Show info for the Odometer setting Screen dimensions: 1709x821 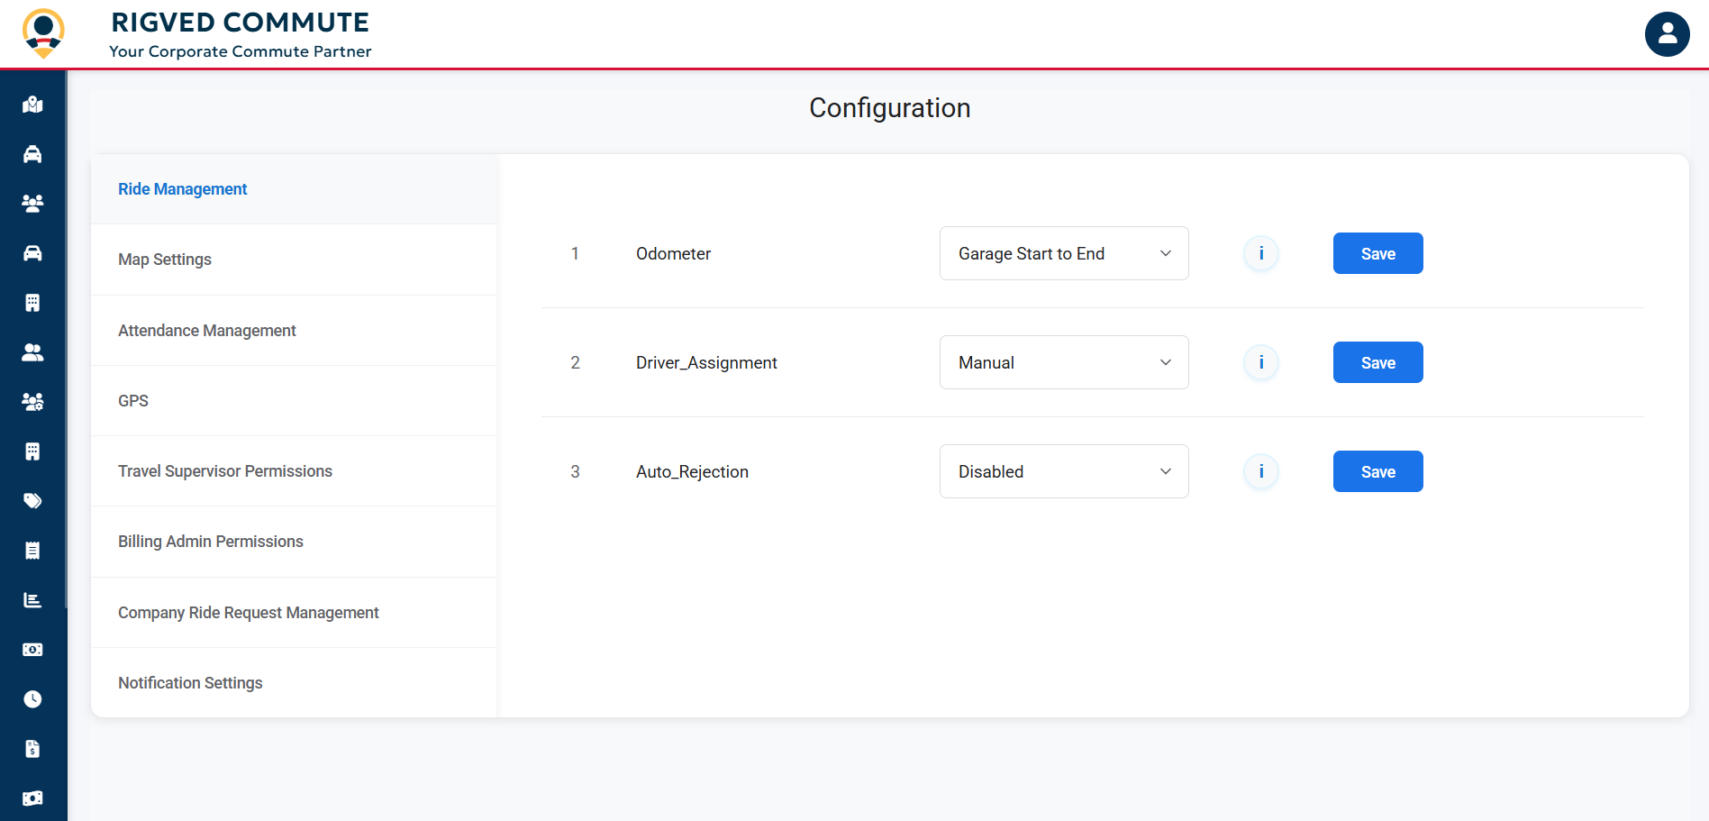[1260, 253]
